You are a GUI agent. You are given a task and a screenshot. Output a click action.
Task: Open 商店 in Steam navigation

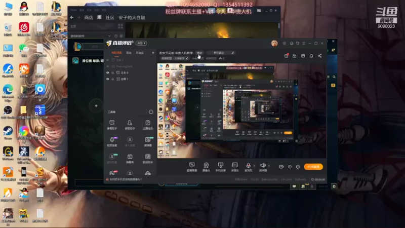tap(89, 18)
